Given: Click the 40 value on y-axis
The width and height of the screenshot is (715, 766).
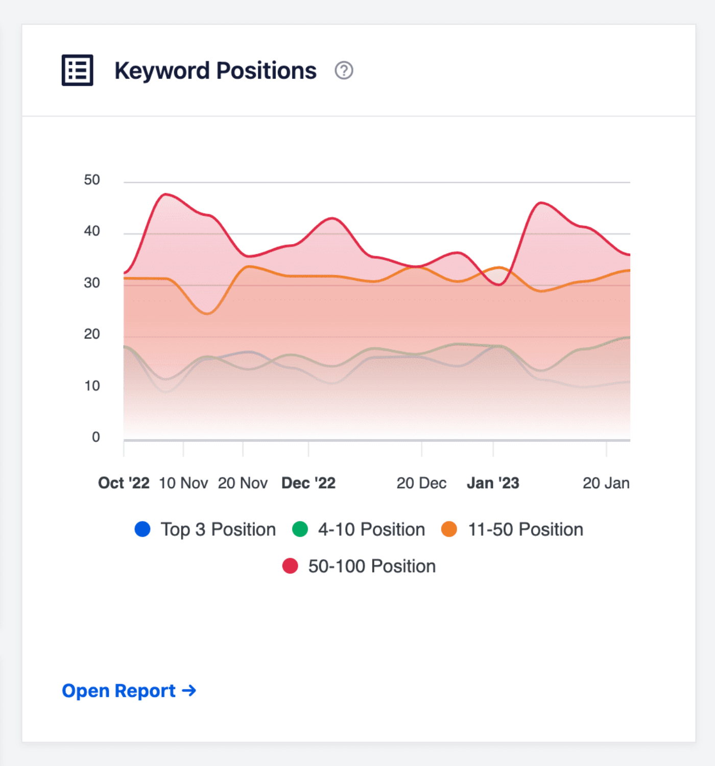Looking at the screenshot, I should (92, 231).
